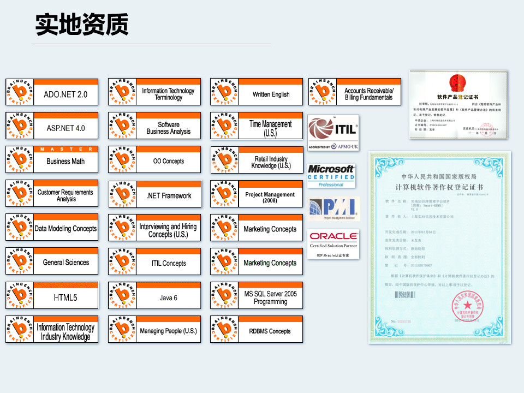
Task: Open Interviewing and Hiring Concepts badge
Action: [x=154, y=228]
